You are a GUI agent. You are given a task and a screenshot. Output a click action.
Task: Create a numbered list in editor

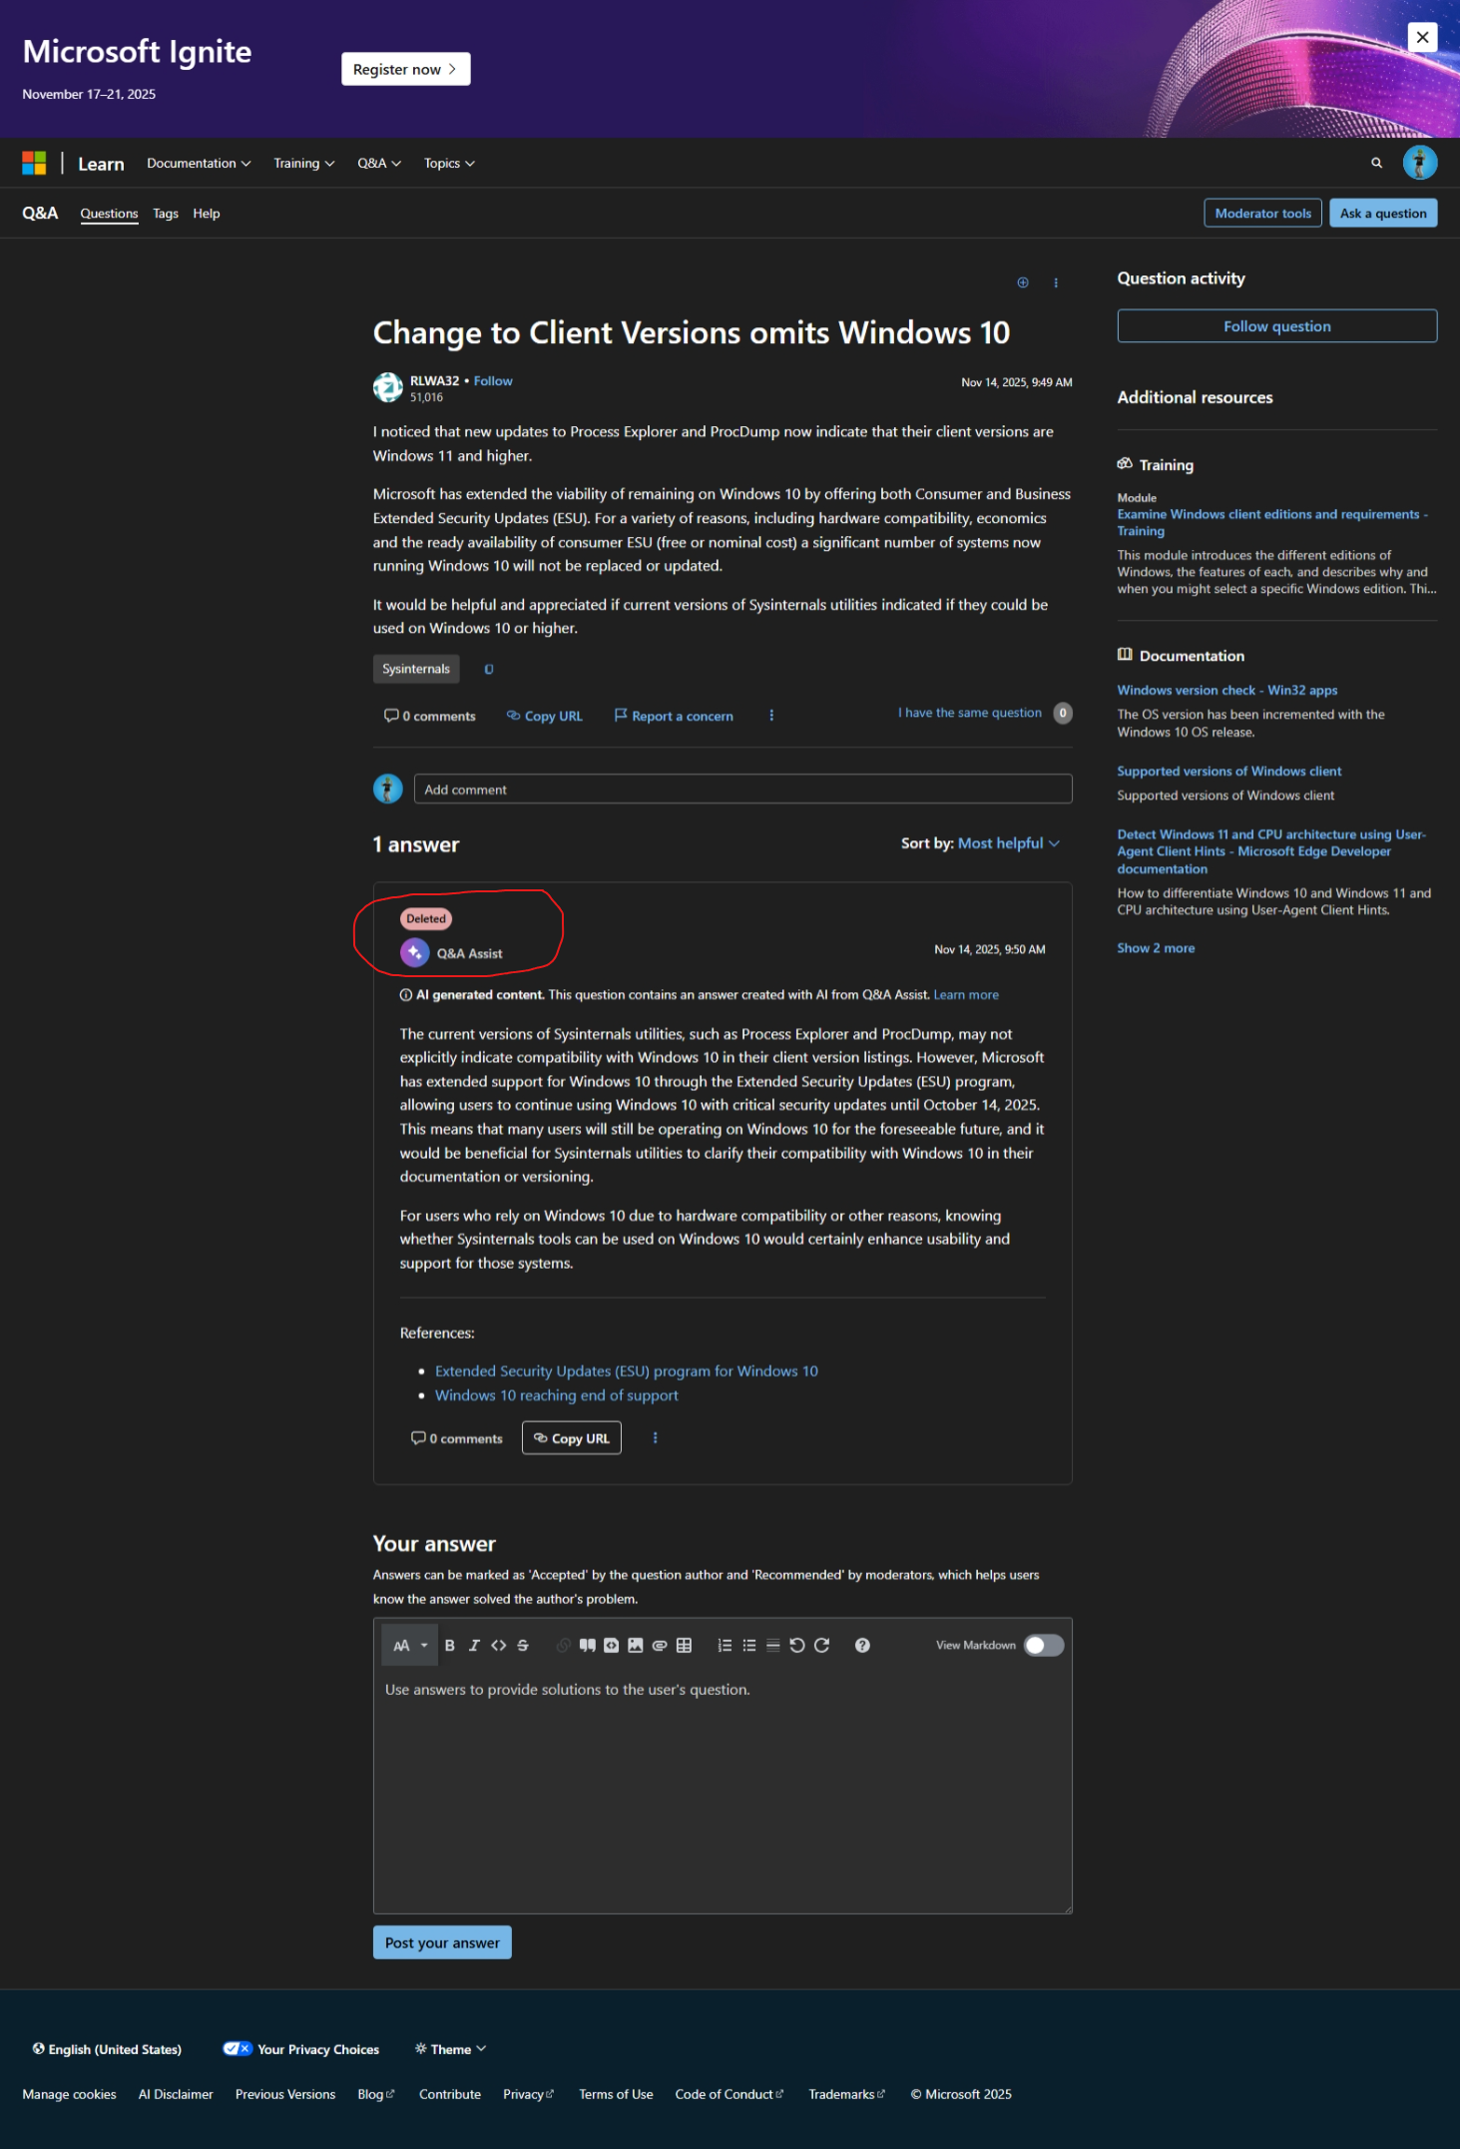pos(726,1645)
